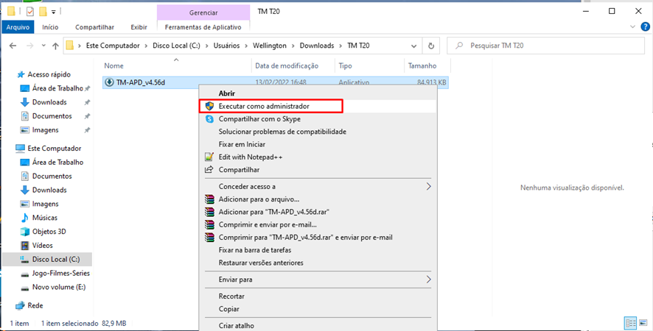Open recent locations dropdown arrow
This screenshot has height=331, width=653.
43,46
